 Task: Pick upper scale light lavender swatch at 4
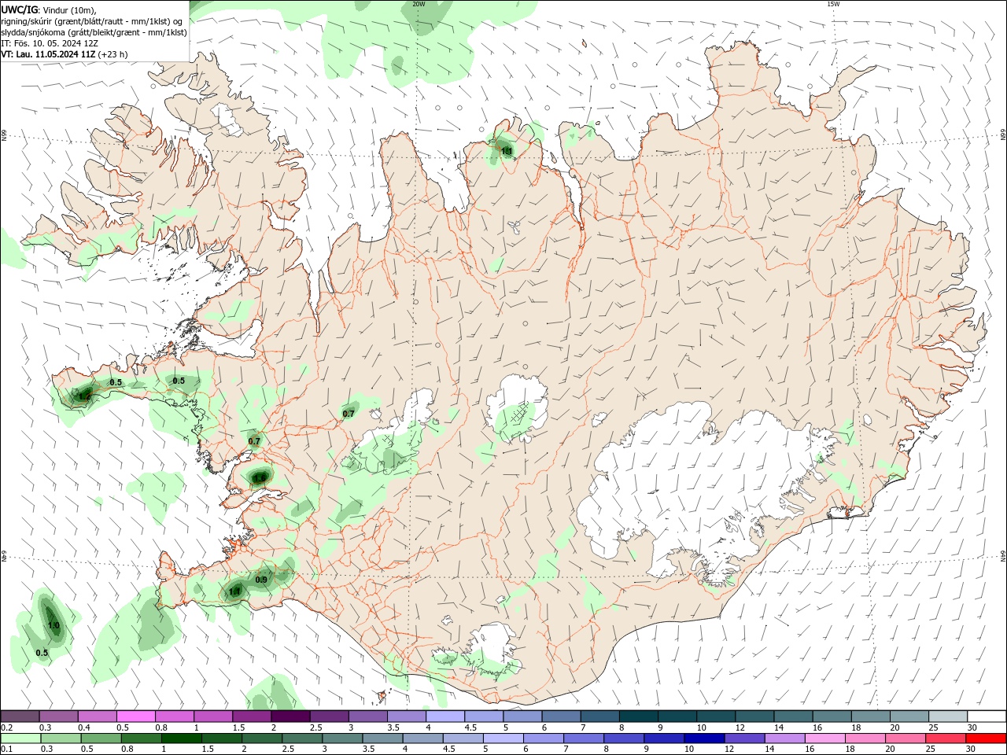pyautogui.click(x=445, y=716)
